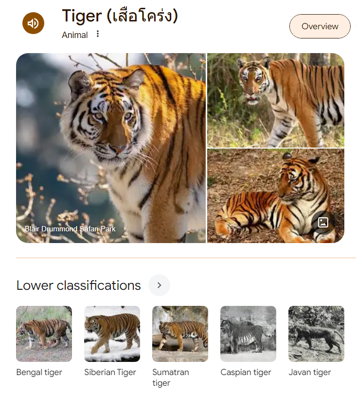Expand Lower classifications with the chevron arrow
This screenshot has height=396, width=356.
pos(159,285)
